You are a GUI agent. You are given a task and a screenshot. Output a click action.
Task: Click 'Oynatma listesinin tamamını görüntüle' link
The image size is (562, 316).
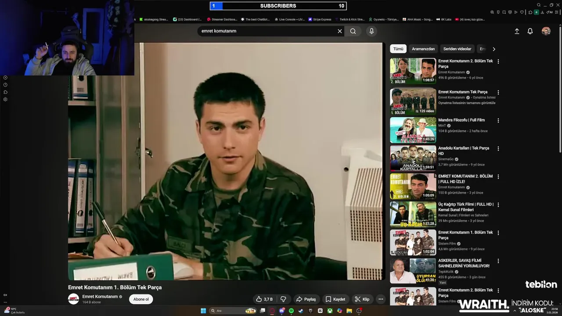tap(467, 103)
